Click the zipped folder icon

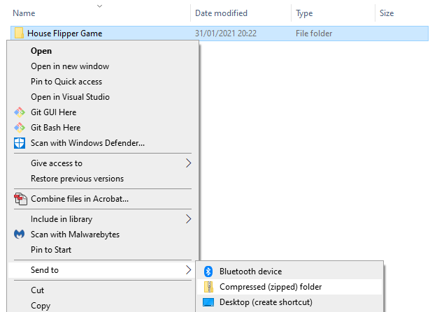pos(208,287)
